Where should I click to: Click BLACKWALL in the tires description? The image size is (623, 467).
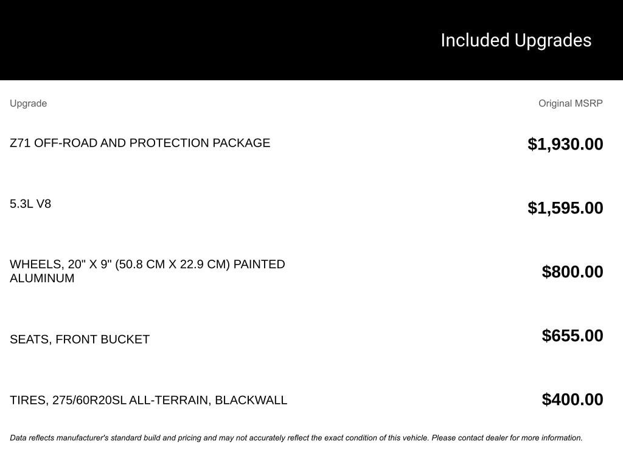click(x=251, y=400)
